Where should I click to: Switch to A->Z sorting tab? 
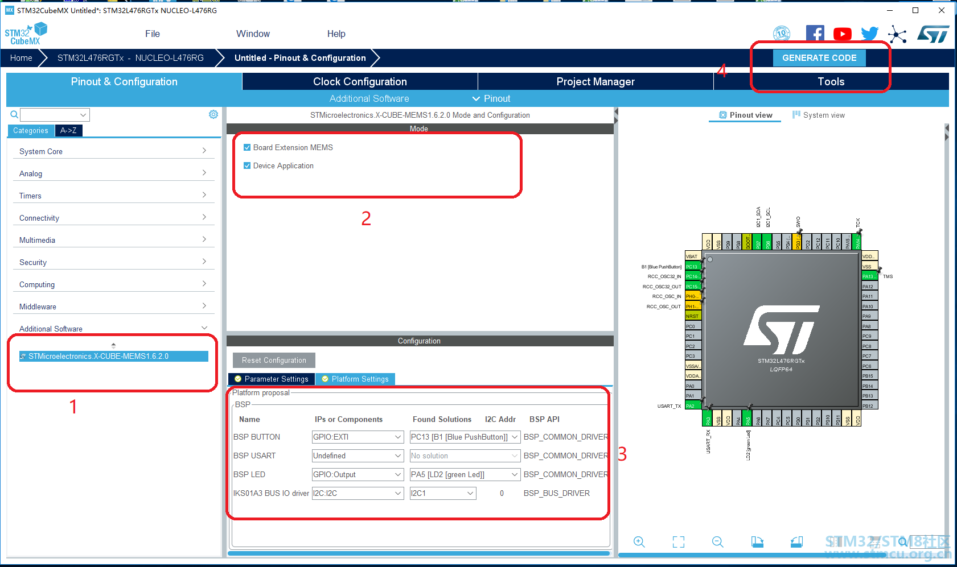click(68, 130)
